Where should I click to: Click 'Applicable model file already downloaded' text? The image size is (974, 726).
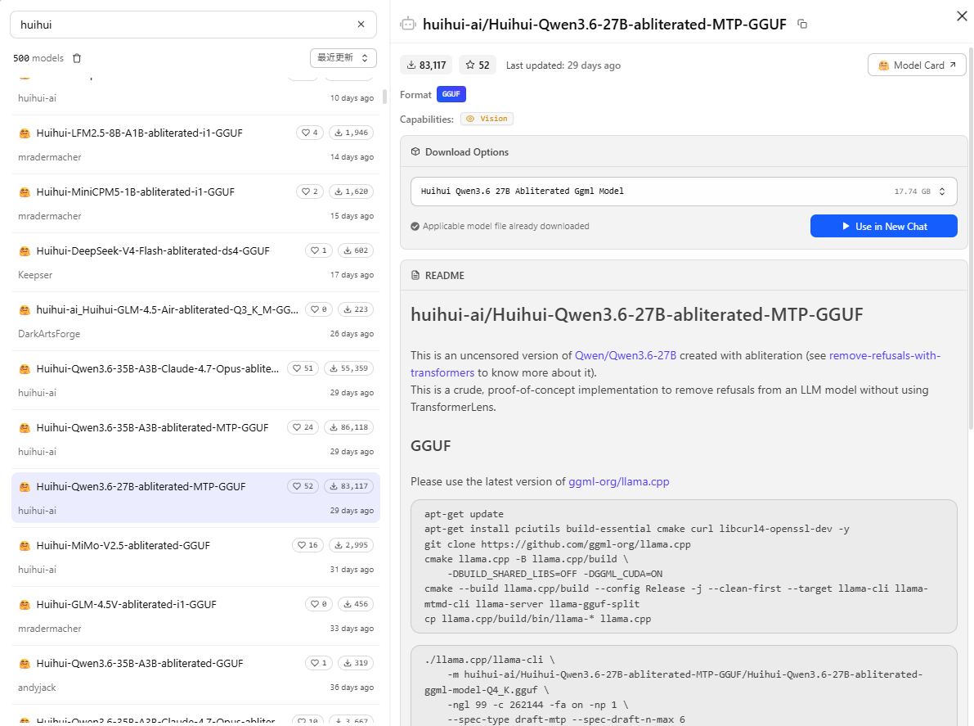point(505,226)
